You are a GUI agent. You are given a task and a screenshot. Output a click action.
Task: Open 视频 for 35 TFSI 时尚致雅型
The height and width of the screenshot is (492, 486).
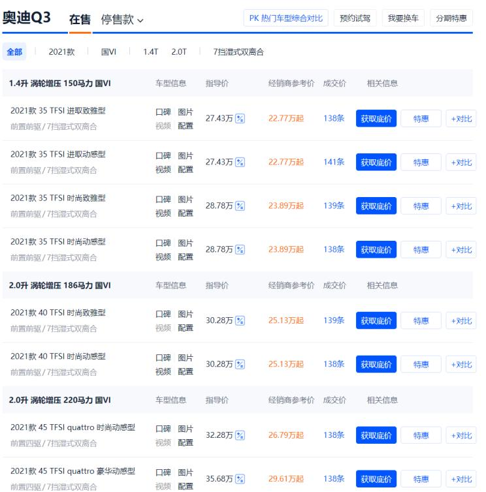(163, 213)
